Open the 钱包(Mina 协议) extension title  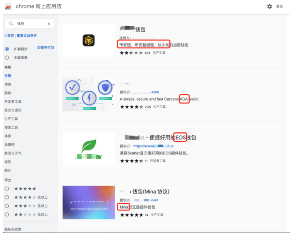click(x=144, y=192)
